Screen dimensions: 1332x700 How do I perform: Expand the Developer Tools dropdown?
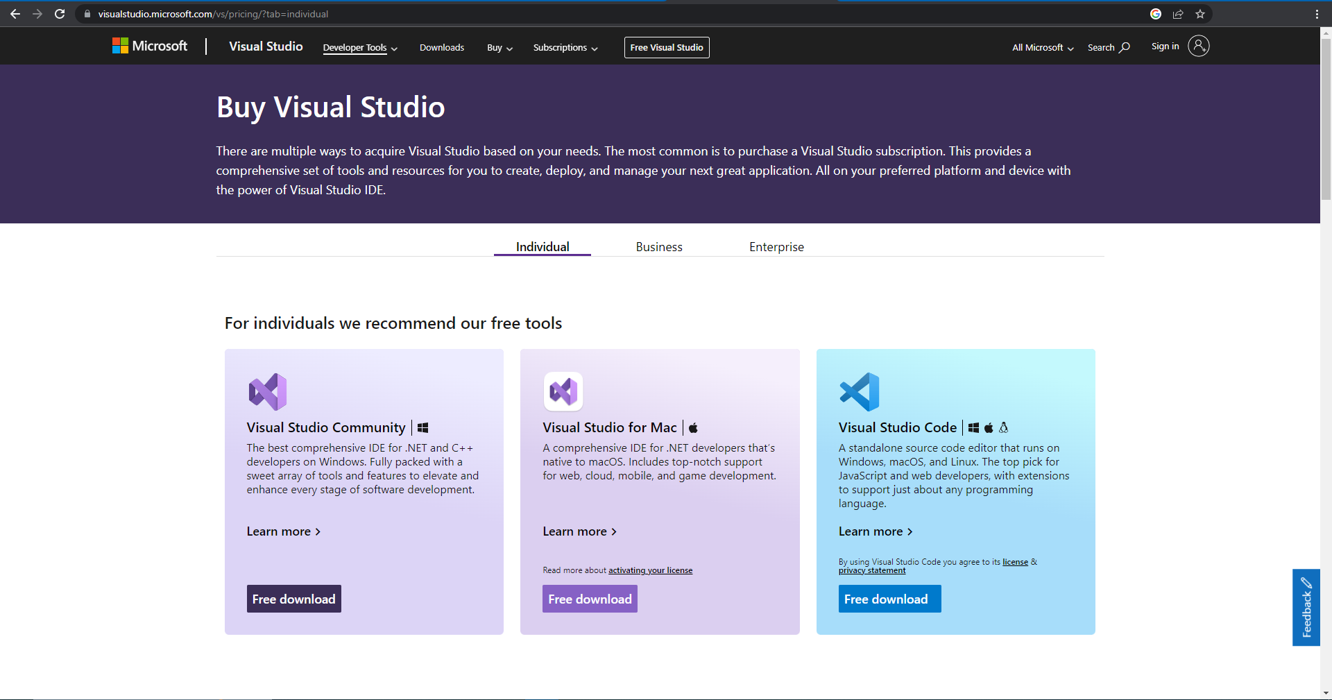pyautogui.click(x=360, y=47)
